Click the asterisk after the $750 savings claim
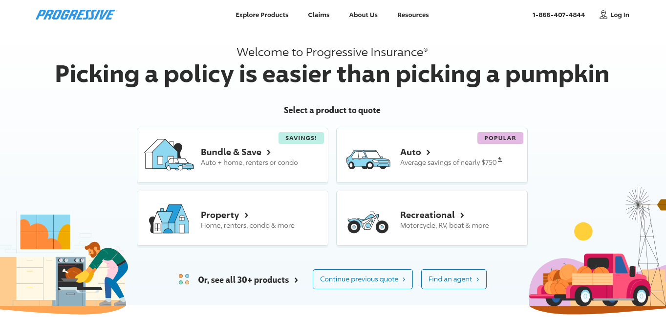 (x=499, y=159)
